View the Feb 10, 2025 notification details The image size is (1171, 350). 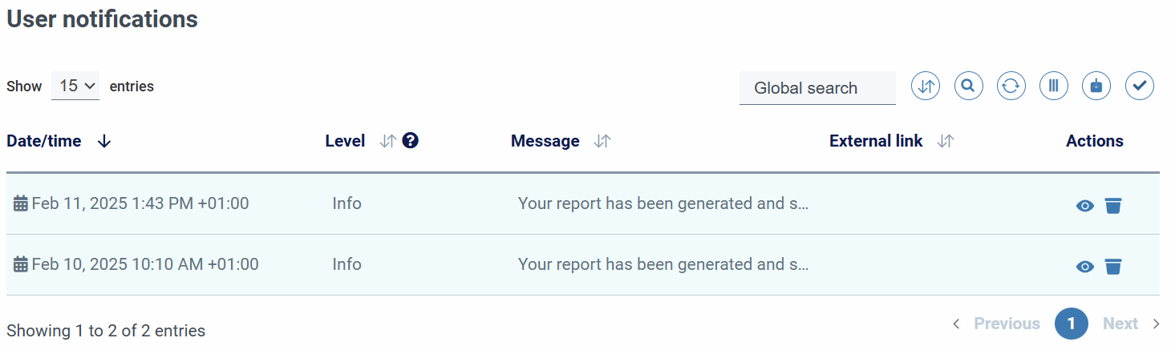(x=1084, y=267)
